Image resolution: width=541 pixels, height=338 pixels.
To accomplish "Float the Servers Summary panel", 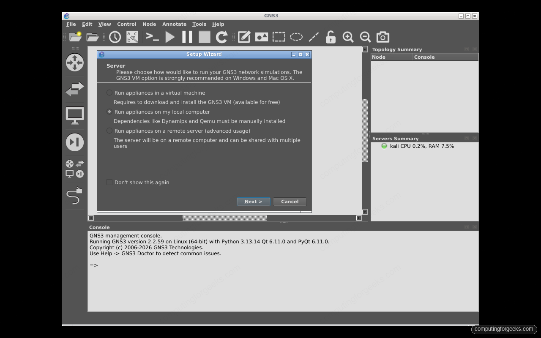I will click(x=467, y=138).
